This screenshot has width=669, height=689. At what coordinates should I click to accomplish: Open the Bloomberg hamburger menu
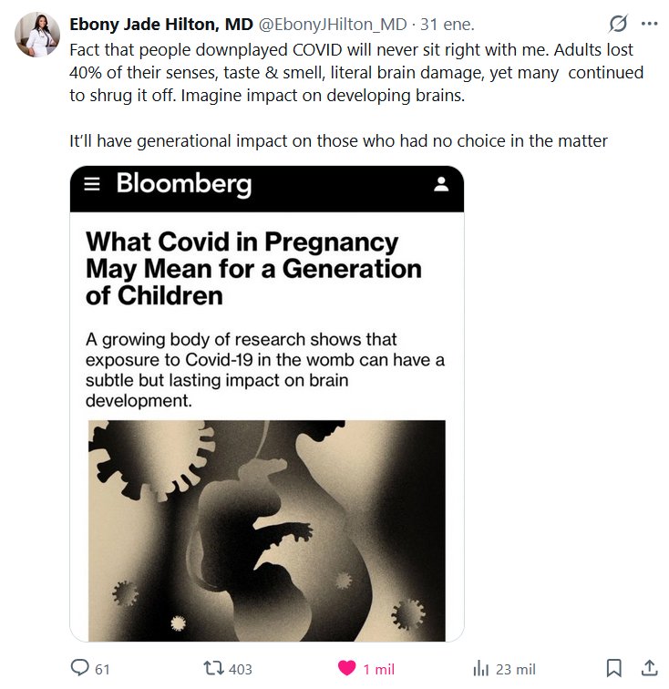[91, 184]
